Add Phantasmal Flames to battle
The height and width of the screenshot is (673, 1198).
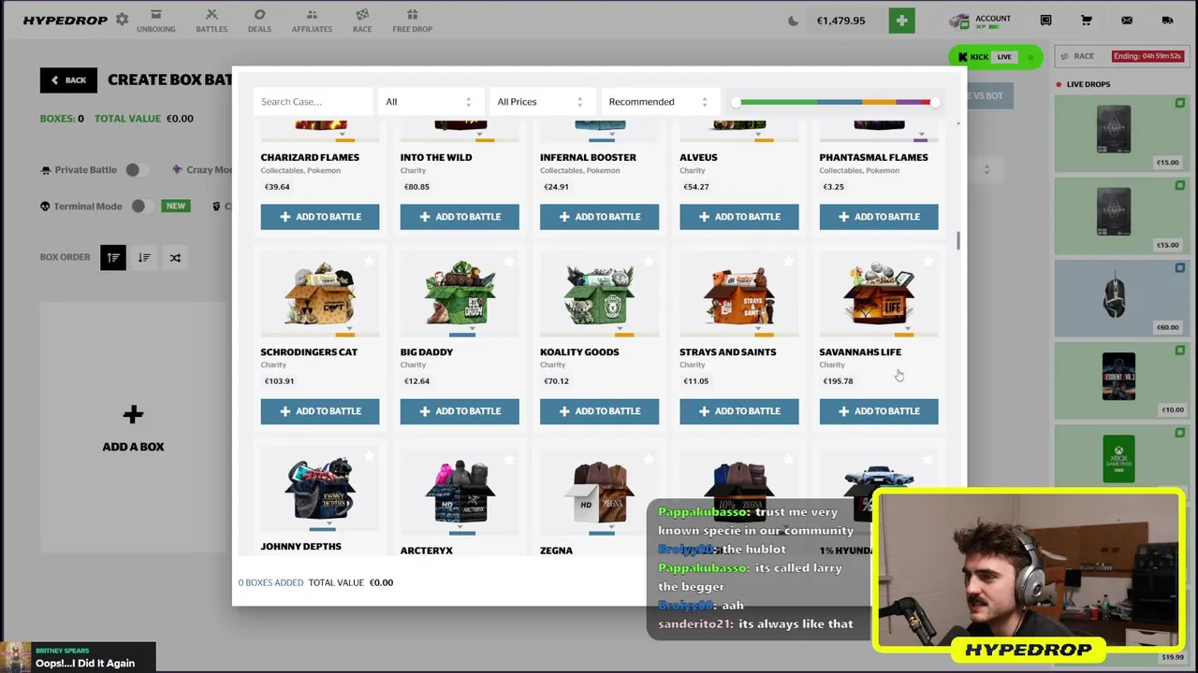pos(879,217)
